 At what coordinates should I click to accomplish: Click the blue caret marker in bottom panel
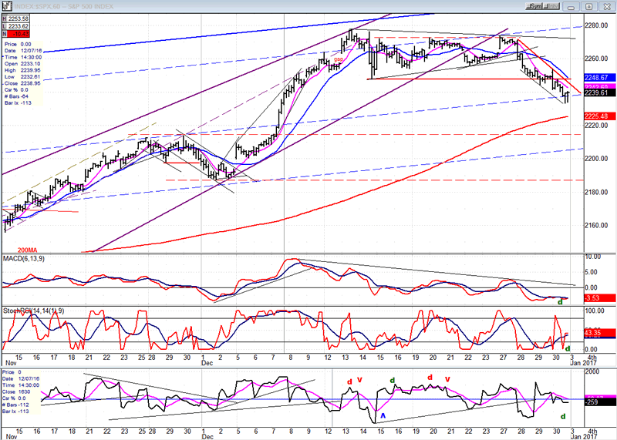(383, 415)
